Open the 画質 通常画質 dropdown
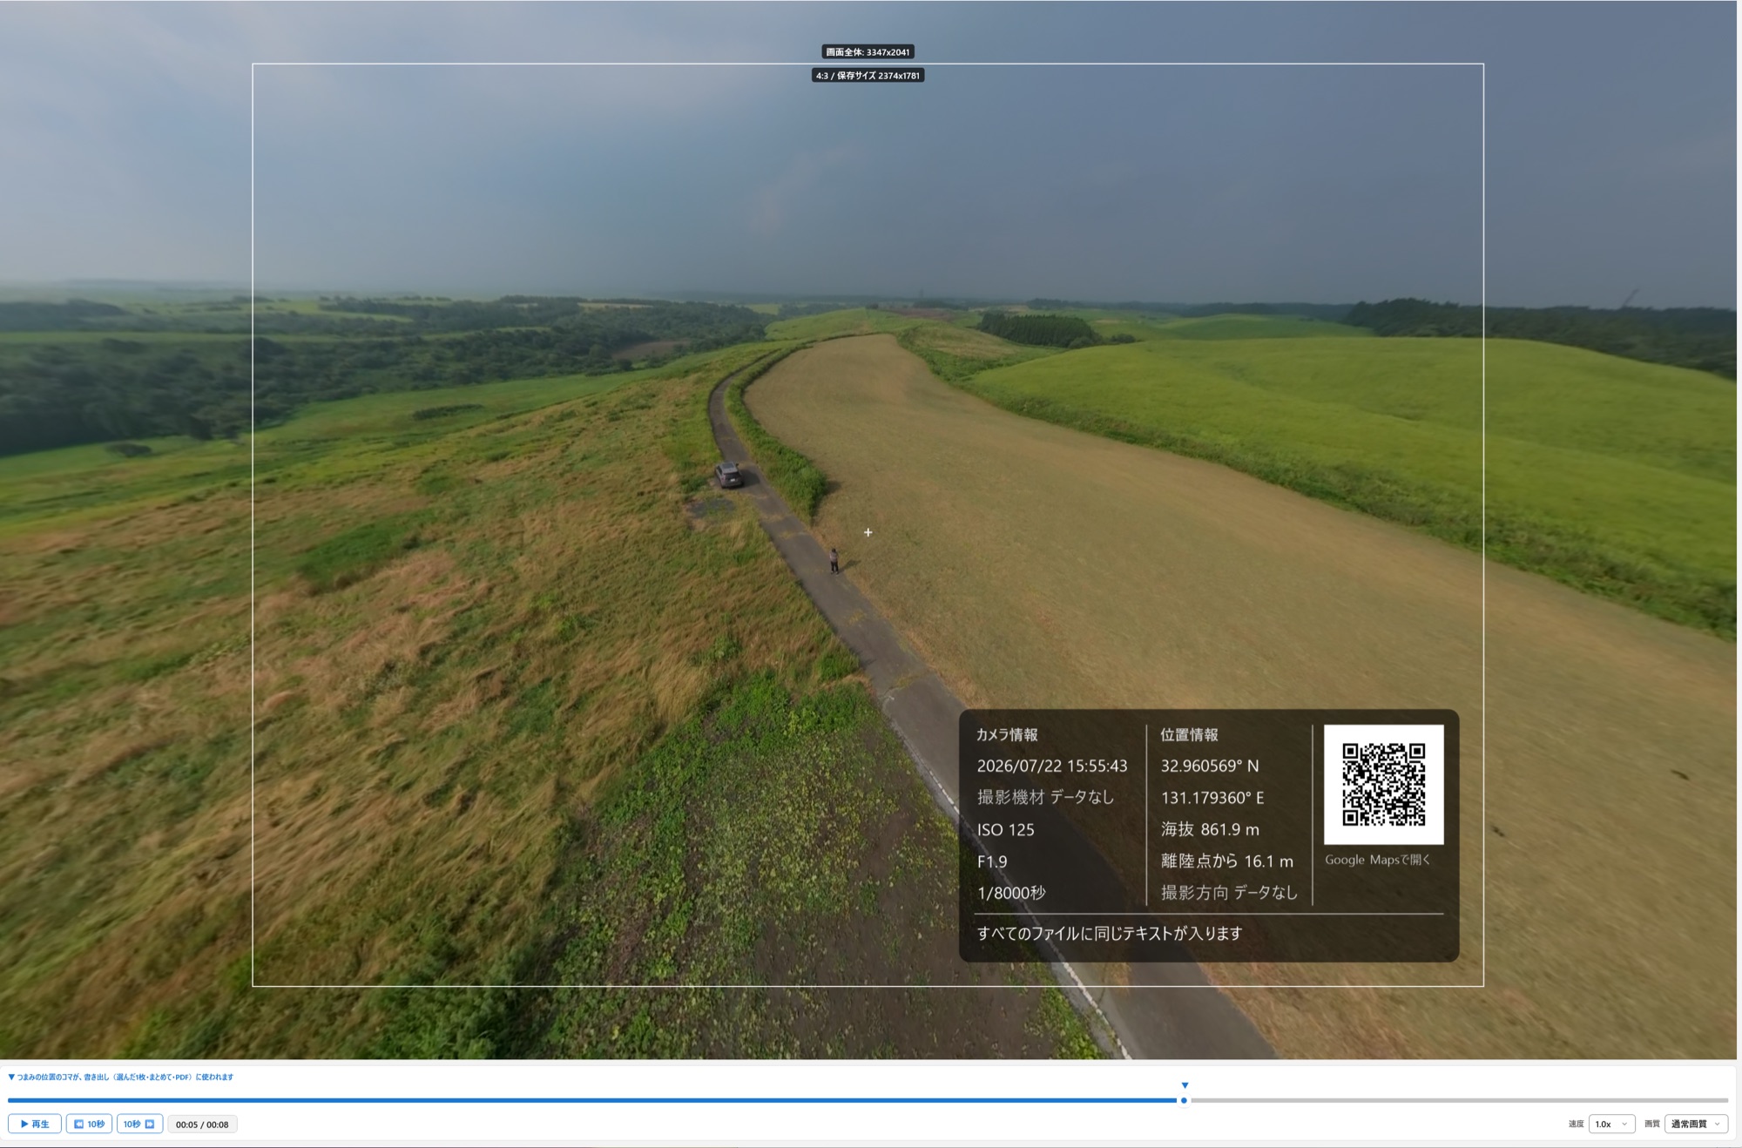Screen dimensions: 1742x1148 (1696, 1124)
